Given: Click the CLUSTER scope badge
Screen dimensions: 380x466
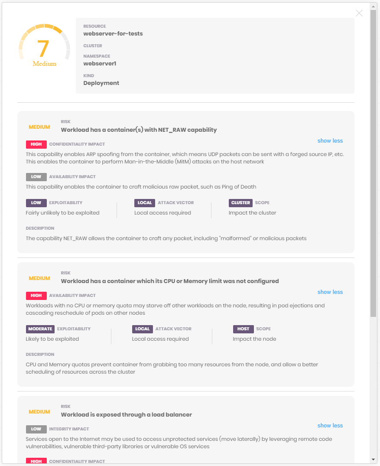Looking at the screenshot, I should click(240, 203).
